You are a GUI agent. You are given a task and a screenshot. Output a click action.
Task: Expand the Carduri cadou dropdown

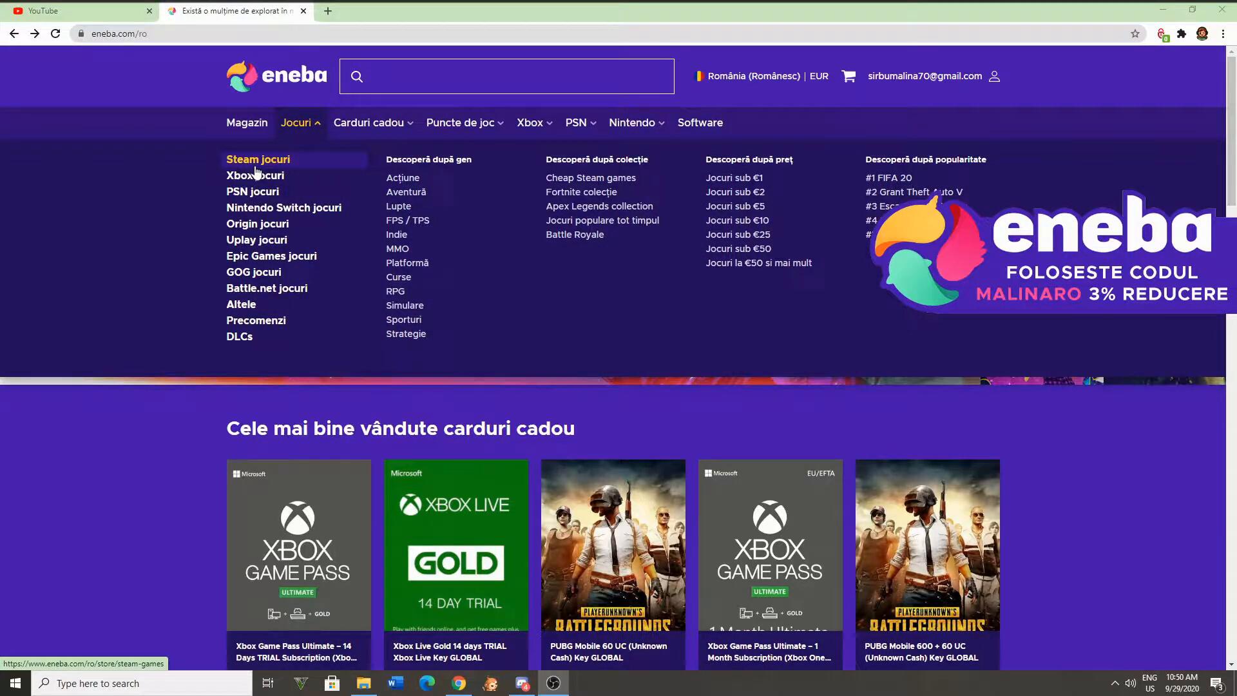[x=373, y=122]
